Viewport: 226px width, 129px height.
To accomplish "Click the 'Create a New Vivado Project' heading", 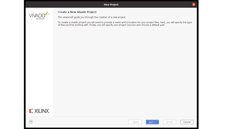I will (x=77, y=12).
